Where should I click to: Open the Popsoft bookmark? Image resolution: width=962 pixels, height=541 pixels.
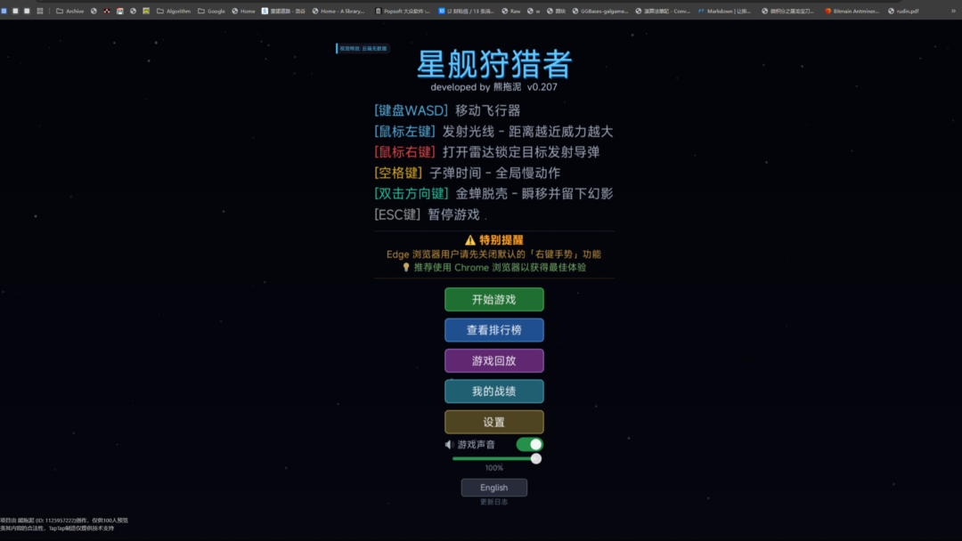(403, 11)
